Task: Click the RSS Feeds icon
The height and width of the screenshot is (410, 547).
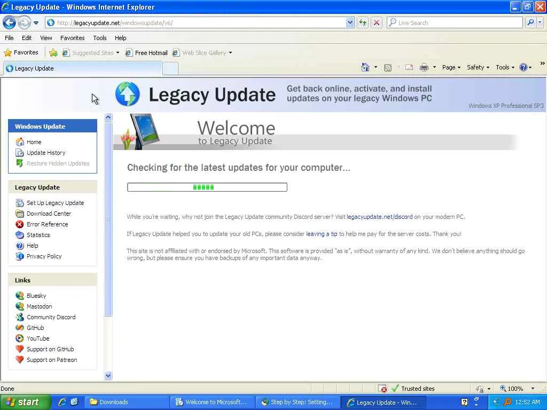Action: [x=388, y=68]
